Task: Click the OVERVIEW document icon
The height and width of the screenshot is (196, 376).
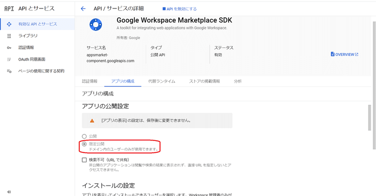Action: click(332, 54)
